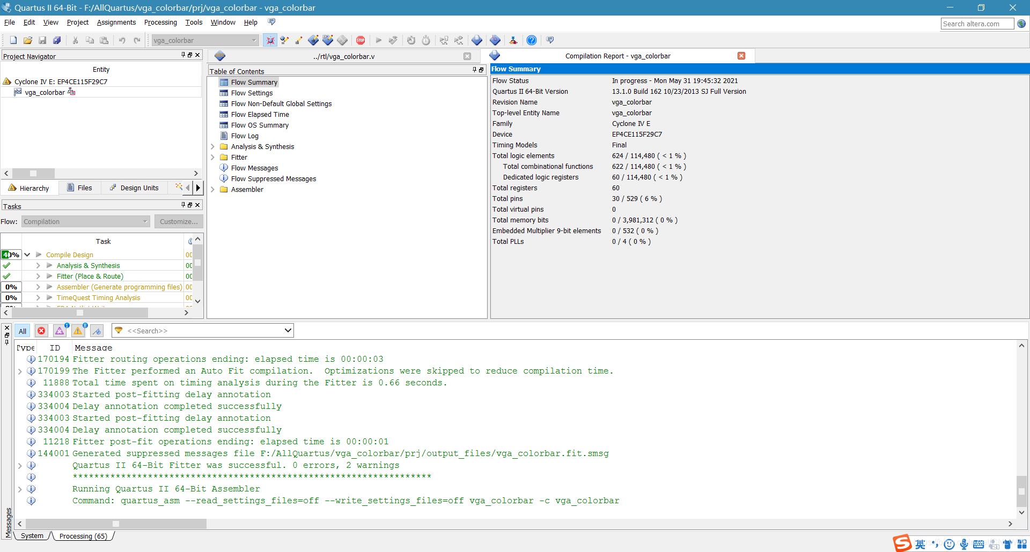Screen dimensions: 1030x552
Task: Click the Sogou input method tray icon
Action: coord(902,543)
